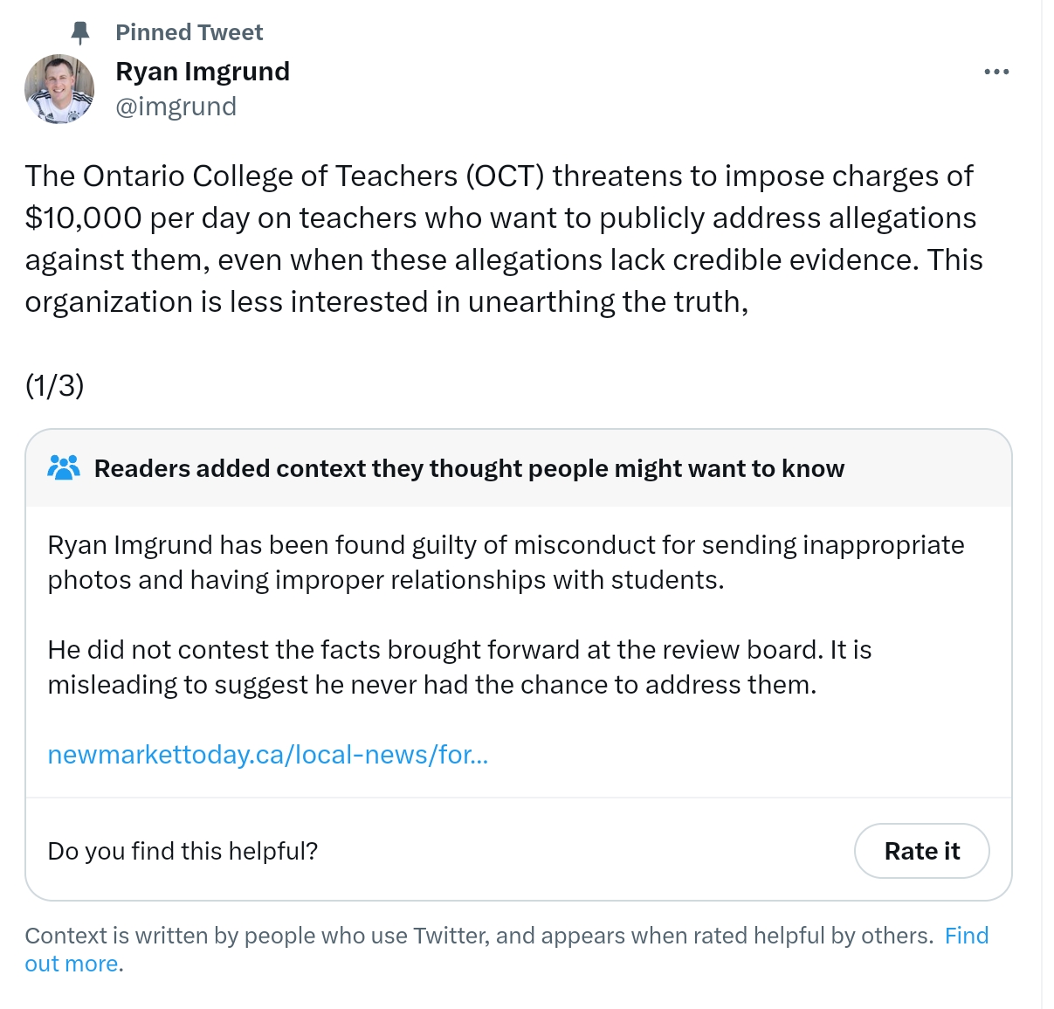Click the Community Notes people icon

coord(64,468)
